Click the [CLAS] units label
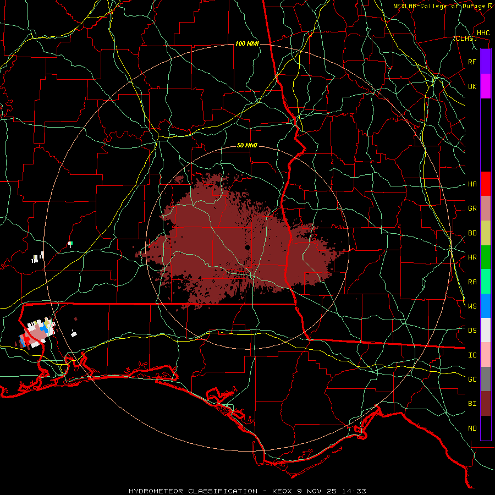The width and height of the screenshot is (495, 495). [465, 38]
